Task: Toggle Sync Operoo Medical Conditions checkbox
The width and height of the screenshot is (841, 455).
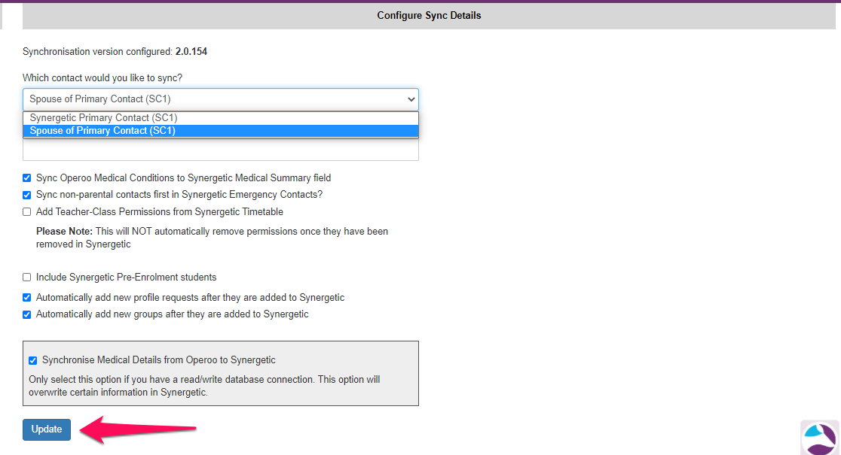Action: pyautogui.click(x=27, y=177)
